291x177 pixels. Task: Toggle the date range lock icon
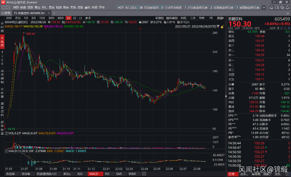pyautogui.click(x=222, y=27)
